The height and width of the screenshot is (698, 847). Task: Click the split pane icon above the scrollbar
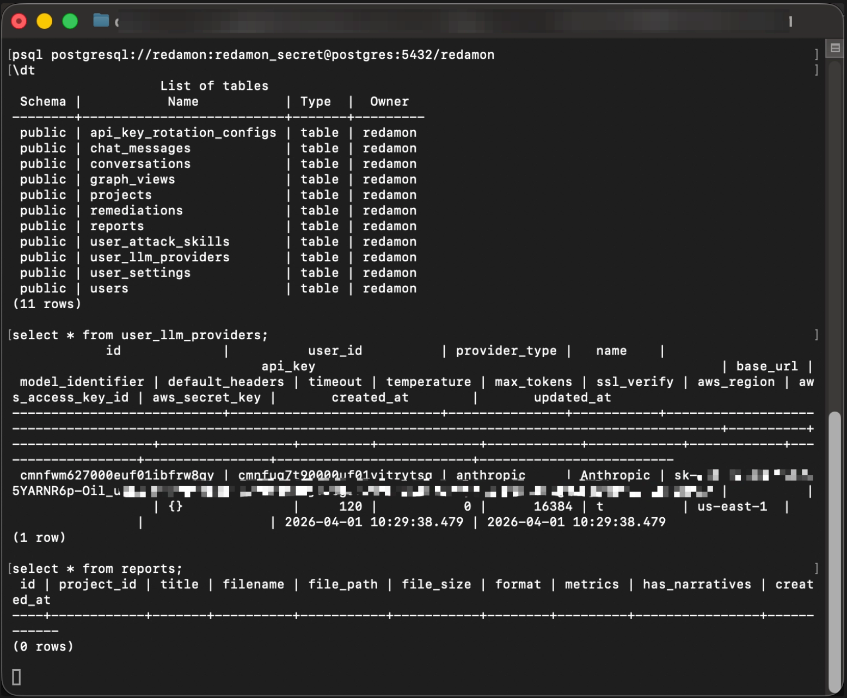pos(835,48)
